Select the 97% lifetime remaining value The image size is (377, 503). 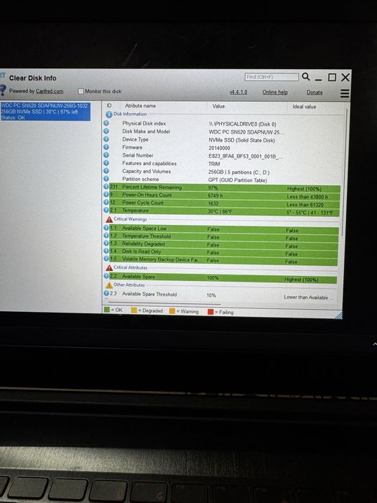pyautogui.click(x=213, y=188)
